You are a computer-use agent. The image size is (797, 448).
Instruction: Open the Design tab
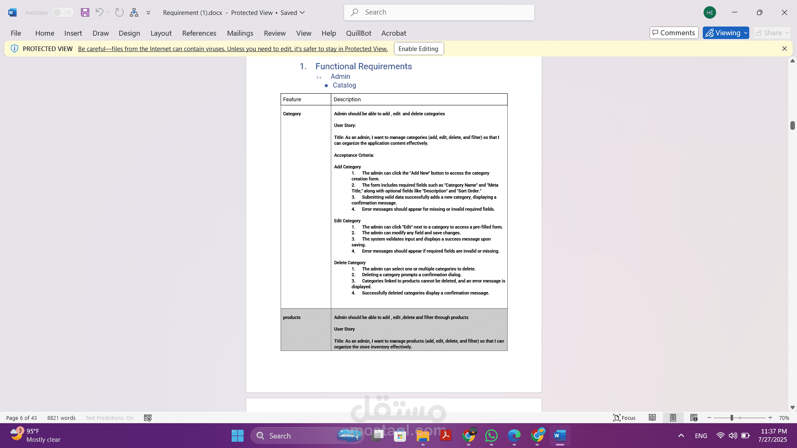(129, 33)
